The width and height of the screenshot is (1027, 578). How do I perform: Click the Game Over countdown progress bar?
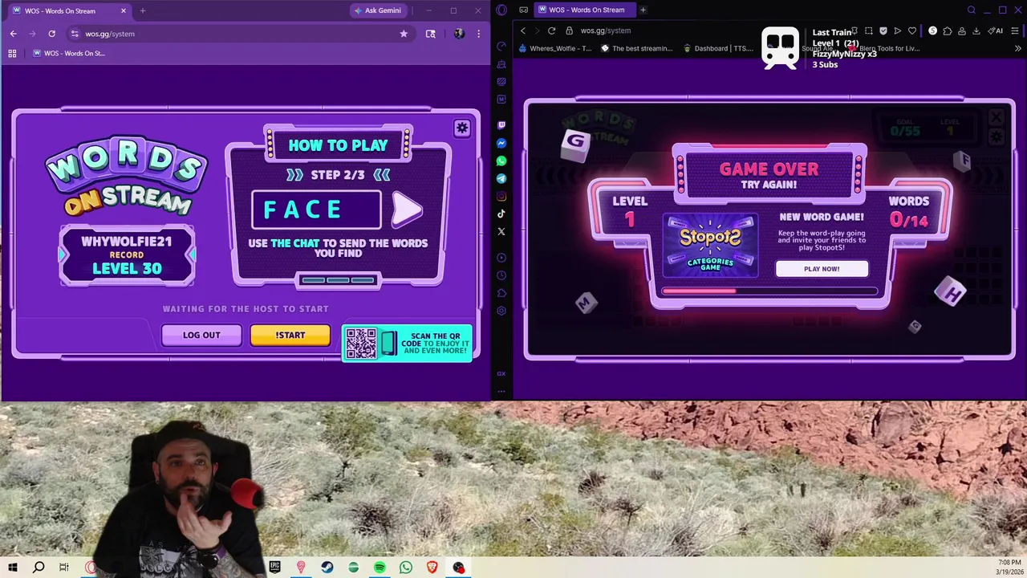click(x=769, y=291)
